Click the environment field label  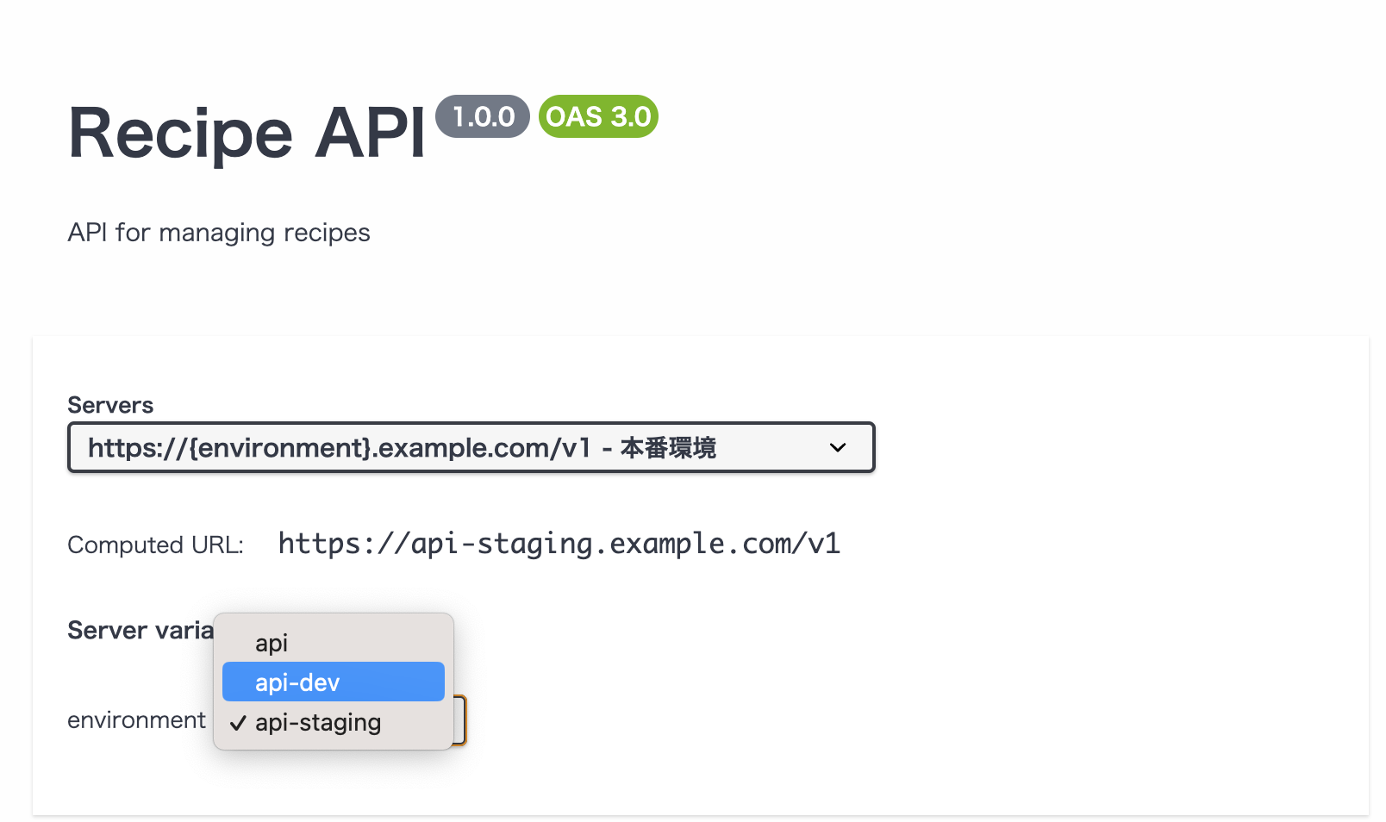(136, 719)
